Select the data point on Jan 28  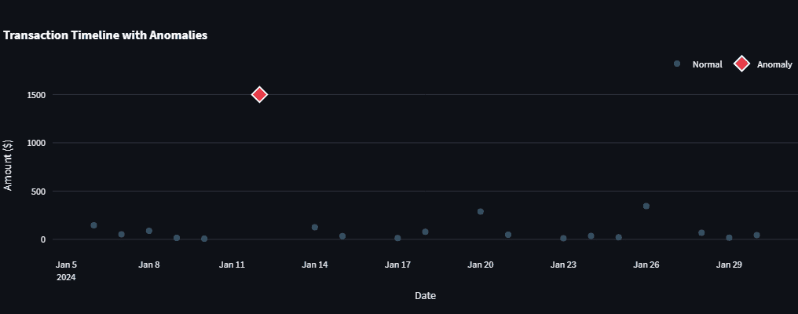pyautogui.click(x=701, y=233)
